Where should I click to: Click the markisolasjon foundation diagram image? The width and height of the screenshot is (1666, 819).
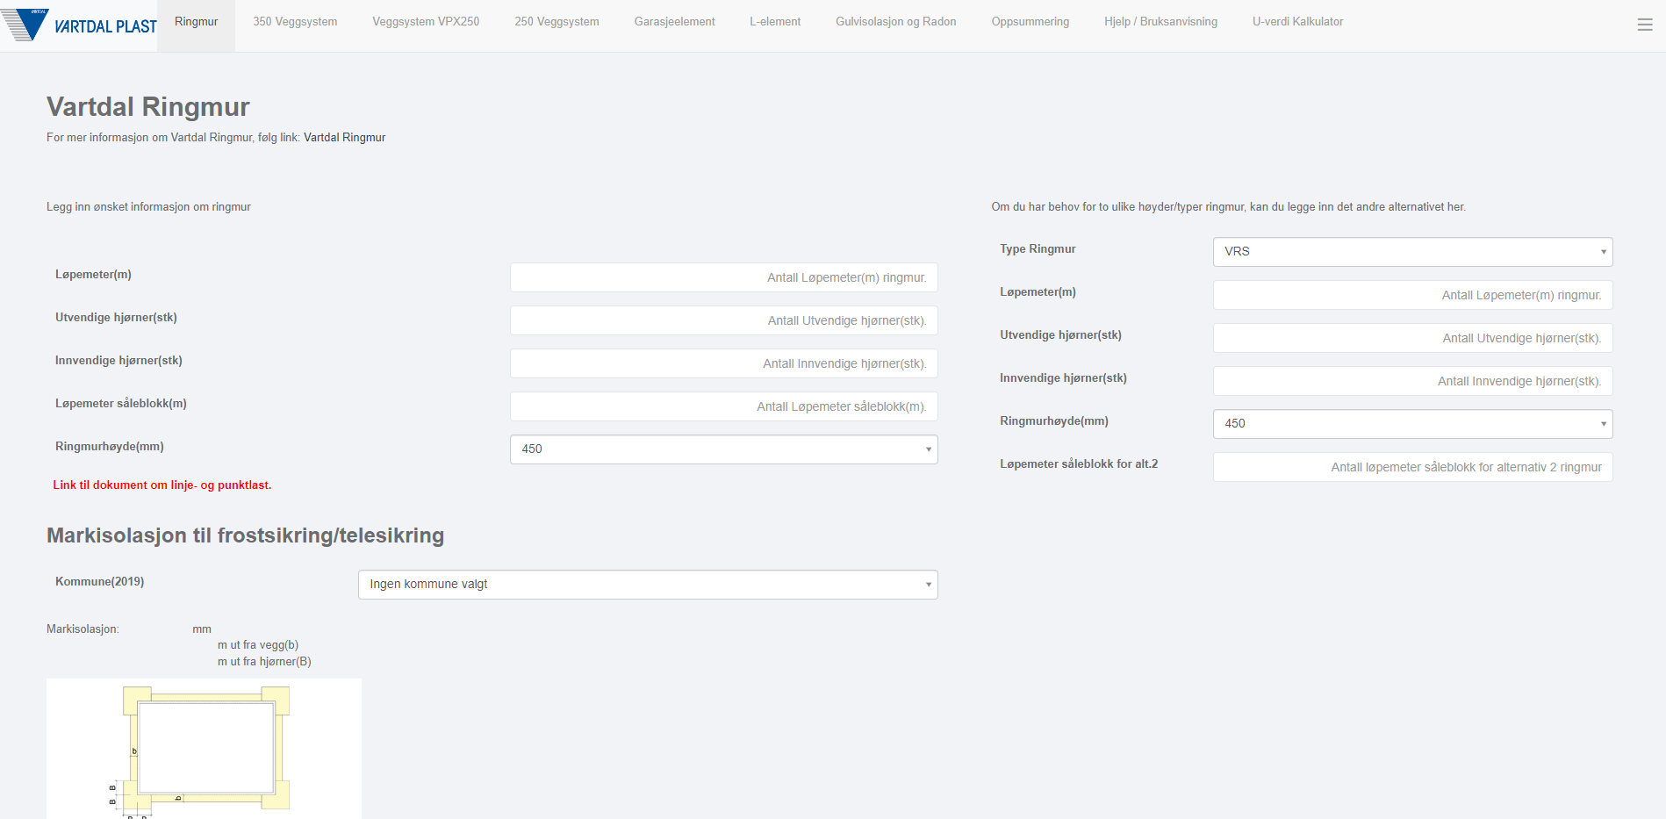click(204, 749)
